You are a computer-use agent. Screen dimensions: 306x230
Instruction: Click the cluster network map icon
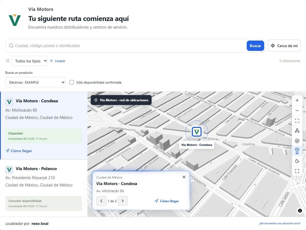297,131
